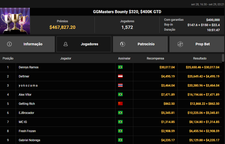Sort by Posição column header
This screenshot has height=144, width=225.
(x=8, y=58)
